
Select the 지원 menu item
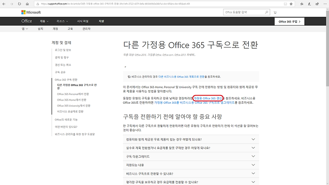tap(101, 21)
